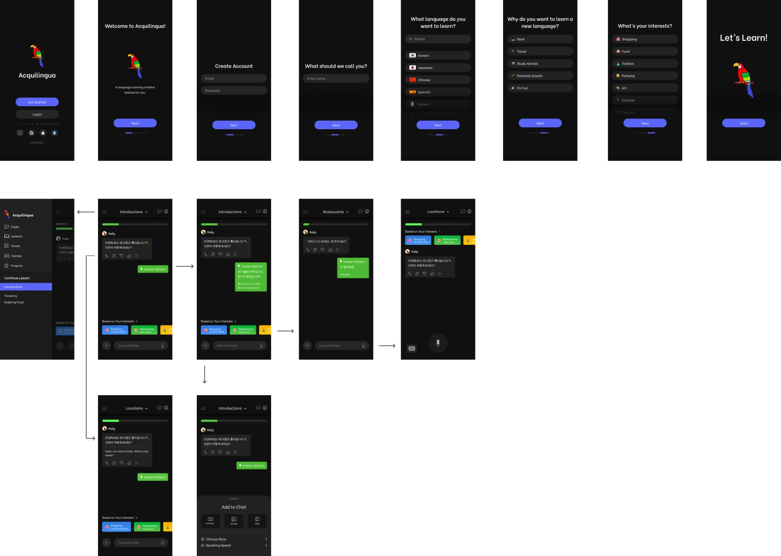Click page indicator dots on Welcome screen
781x556 pixels.
[135, 133]
